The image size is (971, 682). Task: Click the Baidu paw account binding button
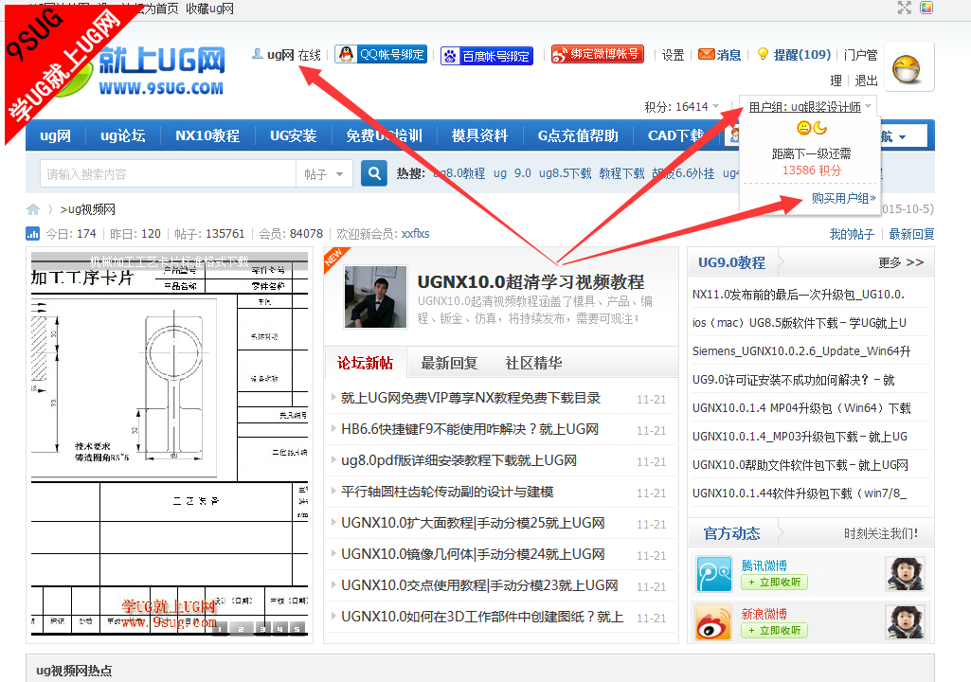[x=487, y=56]
